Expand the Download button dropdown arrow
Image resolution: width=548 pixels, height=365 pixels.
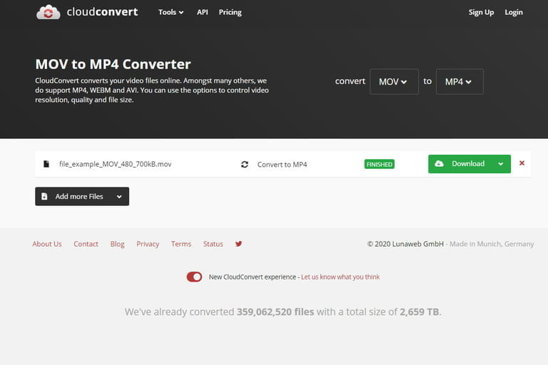501,164
